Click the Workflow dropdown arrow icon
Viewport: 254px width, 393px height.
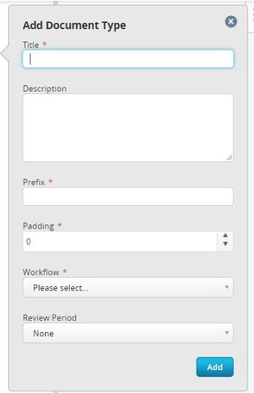[x=226, y=287]
